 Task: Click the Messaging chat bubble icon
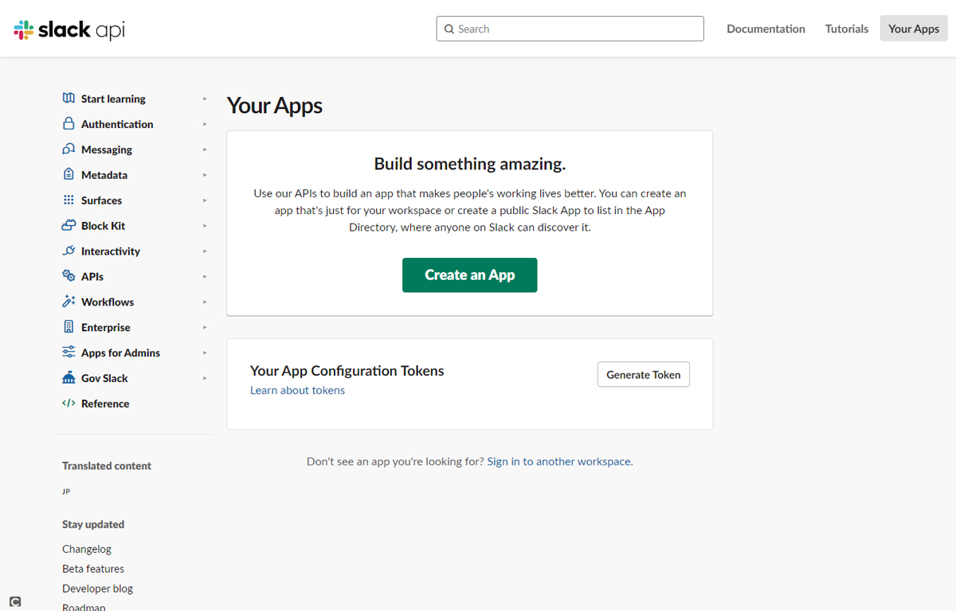coord(69,150)
